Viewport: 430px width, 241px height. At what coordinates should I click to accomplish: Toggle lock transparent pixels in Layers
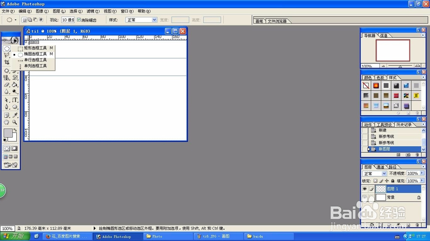click(375, 181)
